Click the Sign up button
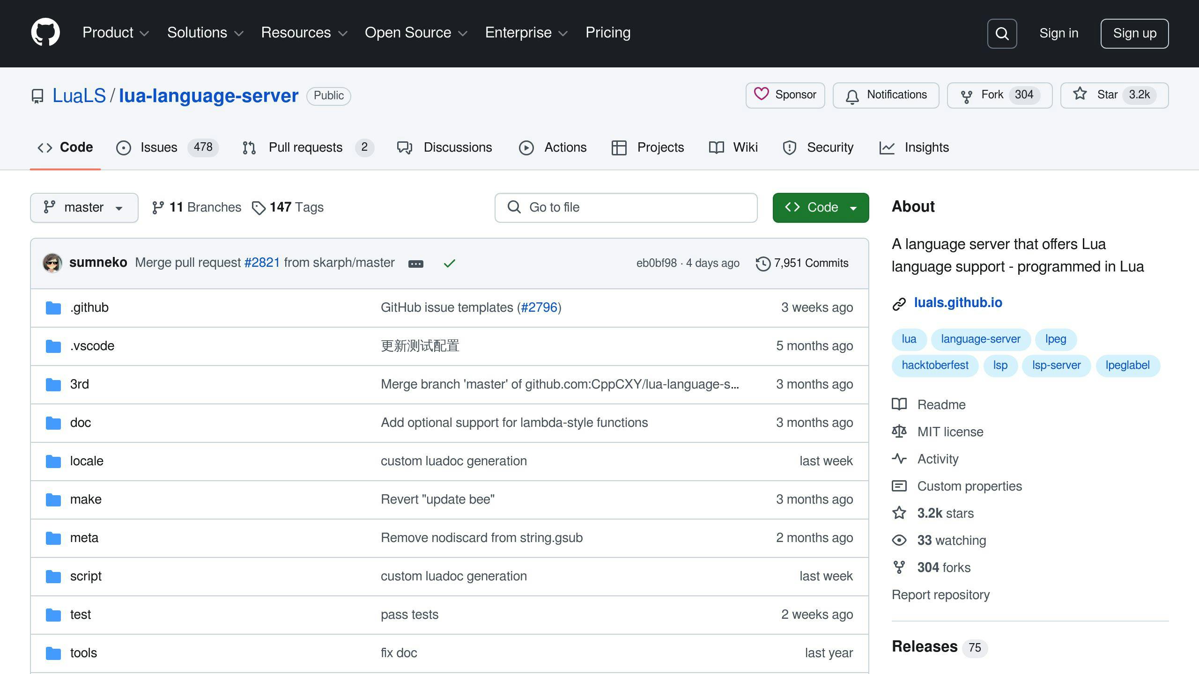 1134,33
